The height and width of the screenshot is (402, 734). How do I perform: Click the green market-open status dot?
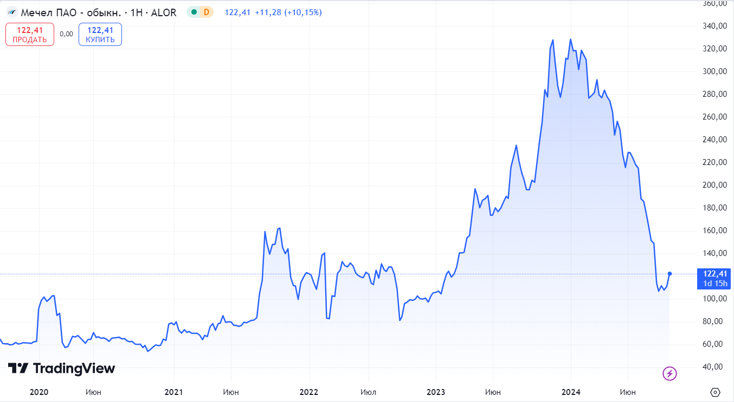click(194, 12)
